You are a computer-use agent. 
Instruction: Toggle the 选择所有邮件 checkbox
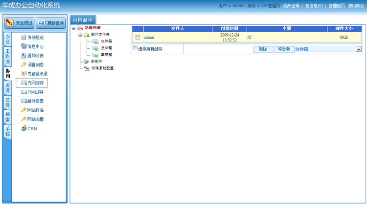(135, 48)
